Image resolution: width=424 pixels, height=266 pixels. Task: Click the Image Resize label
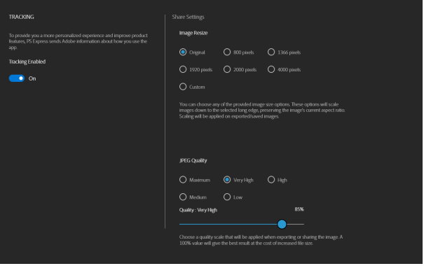[193, 33]
